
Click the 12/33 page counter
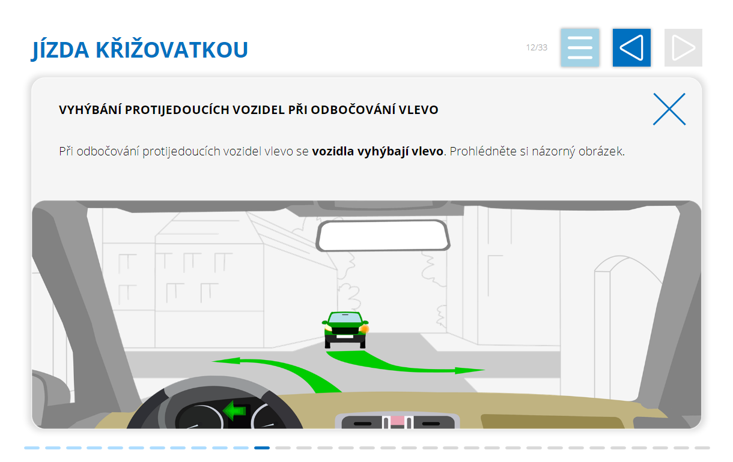click(537, 47)
